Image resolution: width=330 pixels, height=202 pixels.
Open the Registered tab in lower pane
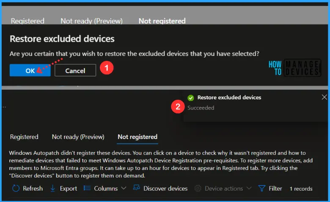[24, 137]
